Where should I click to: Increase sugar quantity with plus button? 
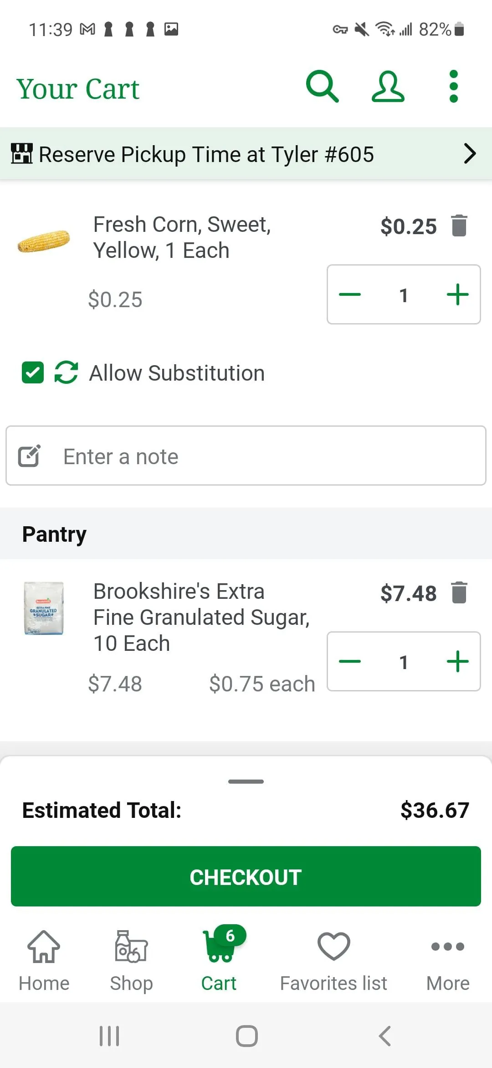[x=457, y=661]
